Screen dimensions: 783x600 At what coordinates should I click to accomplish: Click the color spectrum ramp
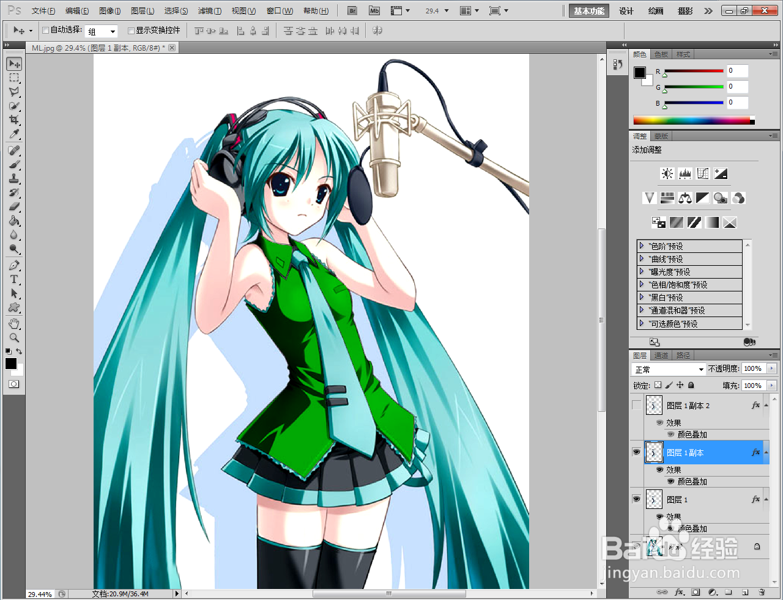coord(694,120)
